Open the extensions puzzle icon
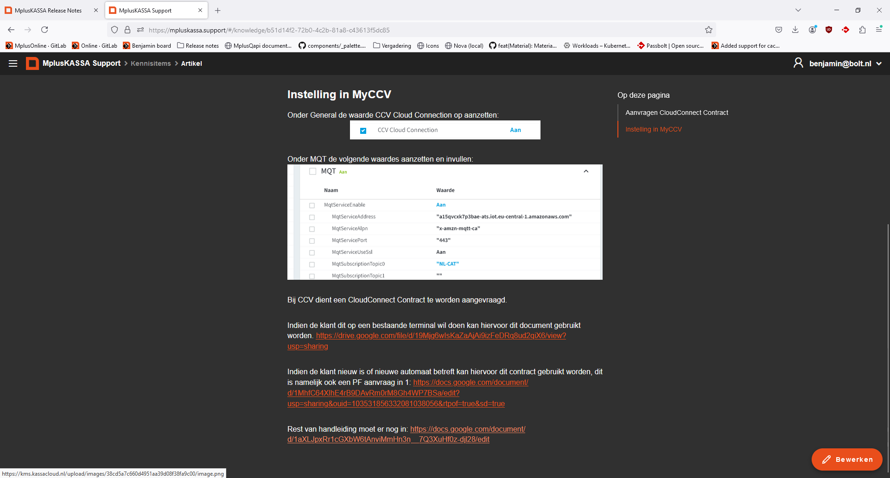Image resolution: width=890 pixels, height=478 pixels. click(862, 30)
